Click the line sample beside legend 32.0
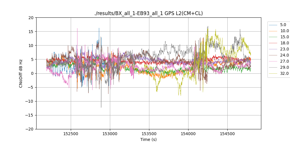The width and height of the screenshot is (290, 145). click(273, 74)
